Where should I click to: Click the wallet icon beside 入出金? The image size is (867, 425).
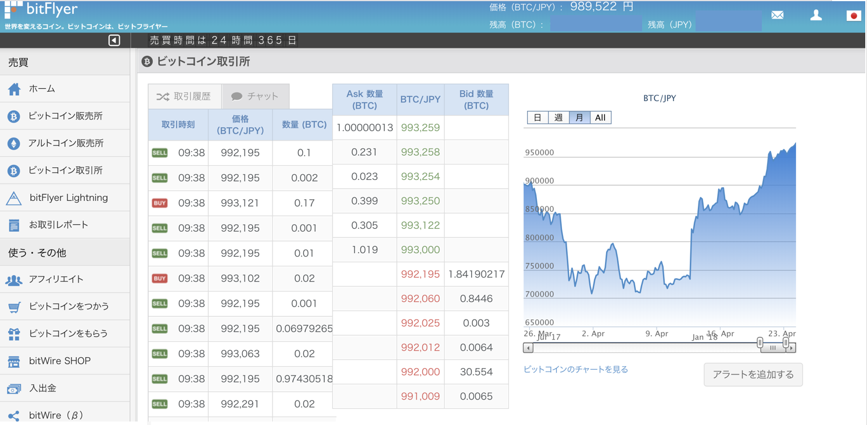pyautogui.click(x=14, y=388)
